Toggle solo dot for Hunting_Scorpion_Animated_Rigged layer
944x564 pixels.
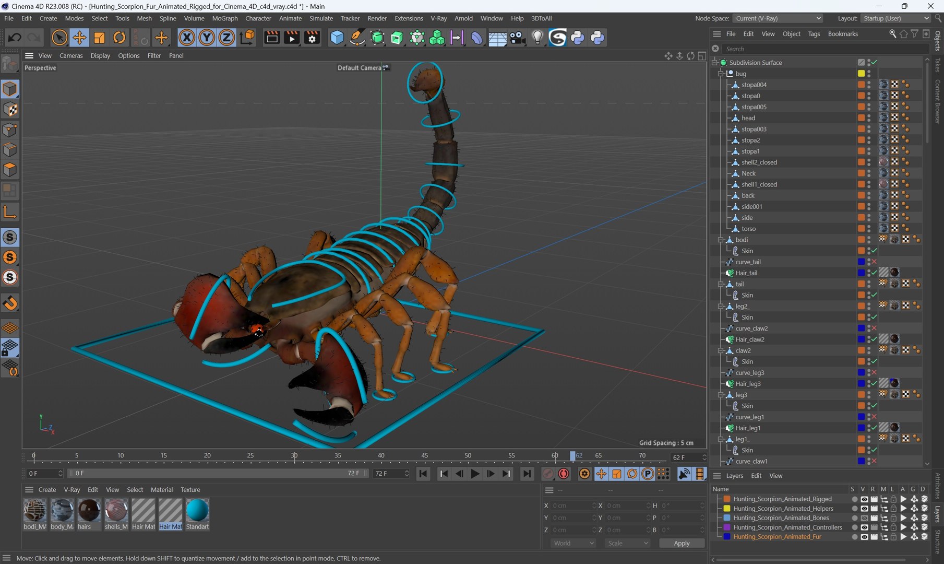tap(854, 499)
